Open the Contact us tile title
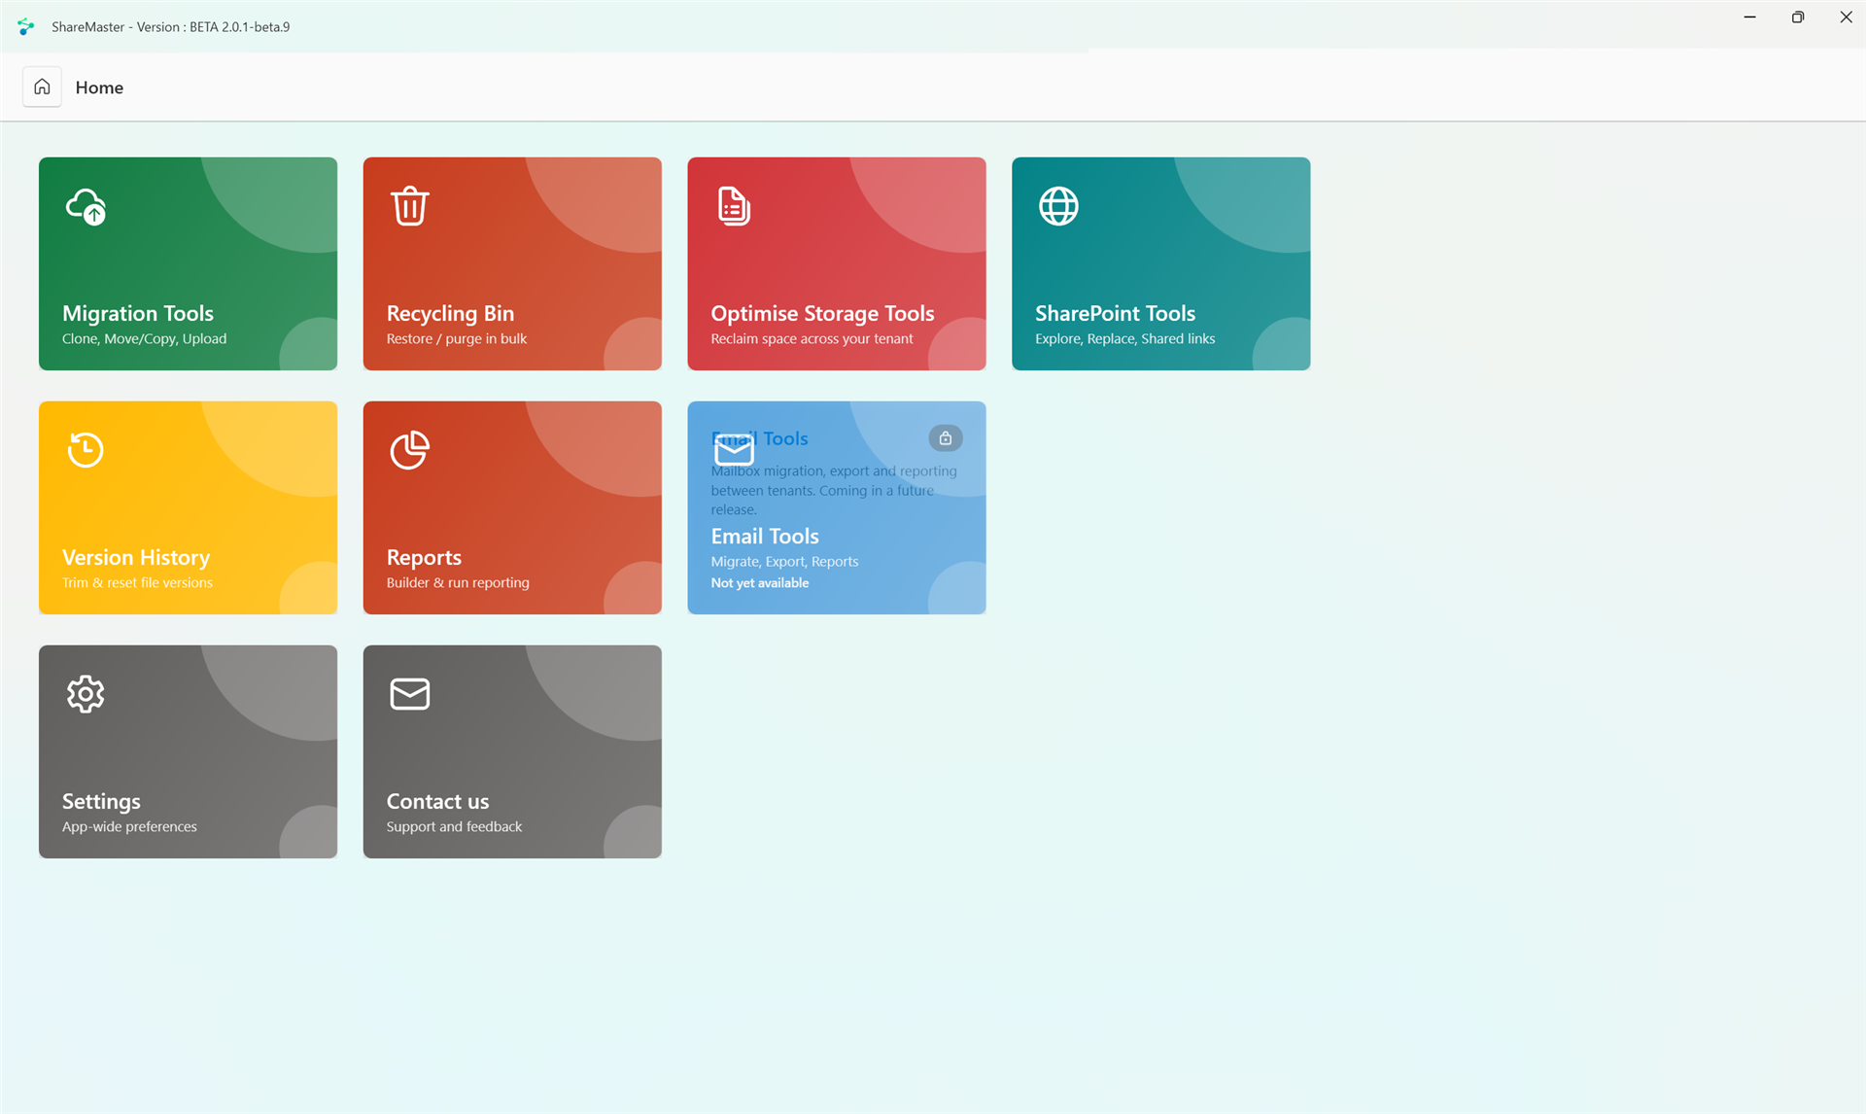 point(437,801)
